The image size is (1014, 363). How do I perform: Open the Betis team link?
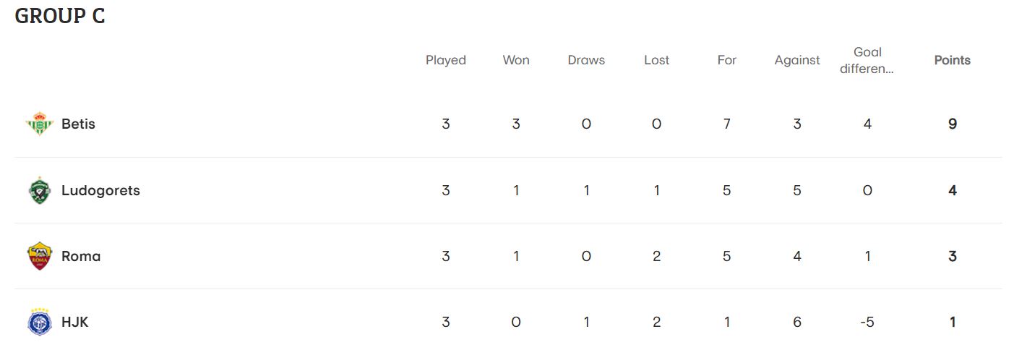78,124
